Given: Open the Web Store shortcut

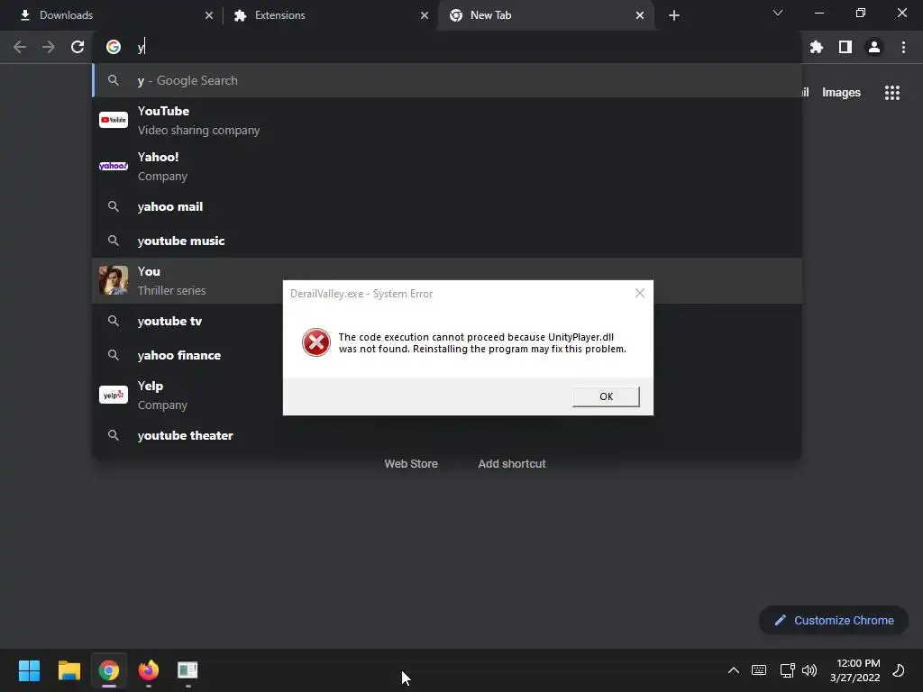Looking at the screenshot, I should [411, 464].
